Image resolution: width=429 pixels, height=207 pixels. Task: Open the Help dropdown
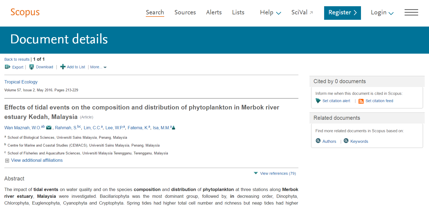tap(270, 12)
